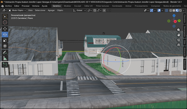The width and height of the screenshot is (187, 109).
Task: Pick the Annotate pencil tool
Action: click(x=5, y=52)
